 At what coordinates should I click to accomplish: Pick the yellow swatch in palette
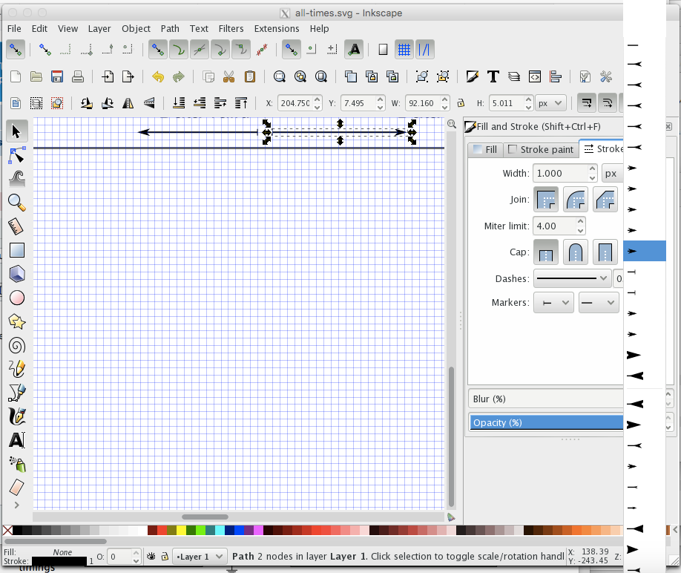click(x=181, y=530)
